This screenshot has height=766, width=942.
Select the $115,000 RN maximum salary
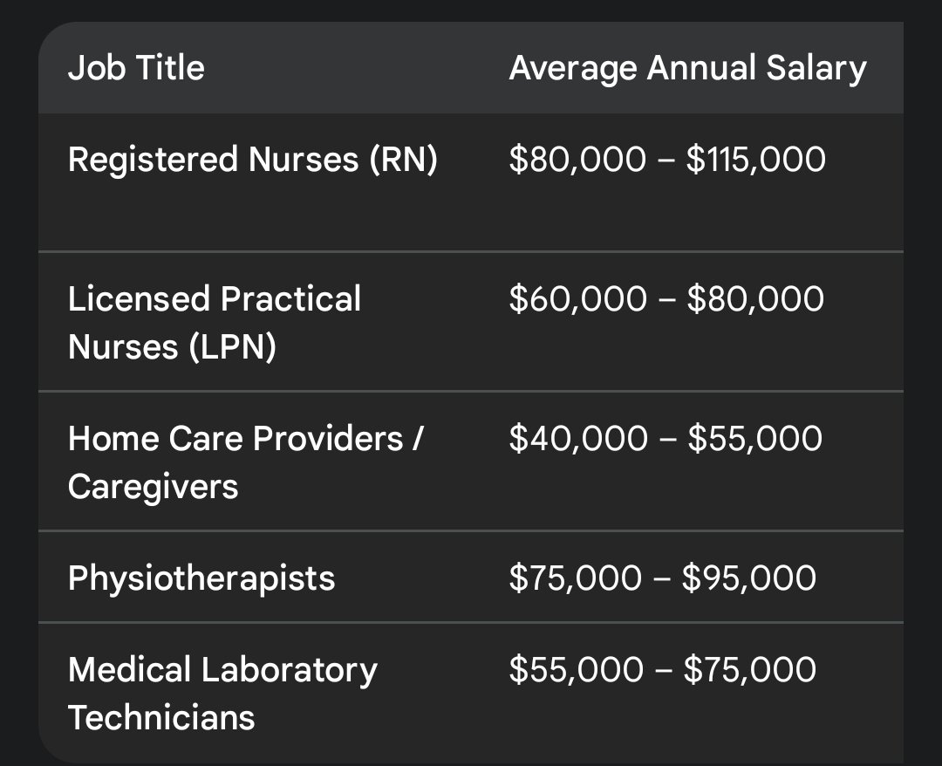(x=755, y=160)
